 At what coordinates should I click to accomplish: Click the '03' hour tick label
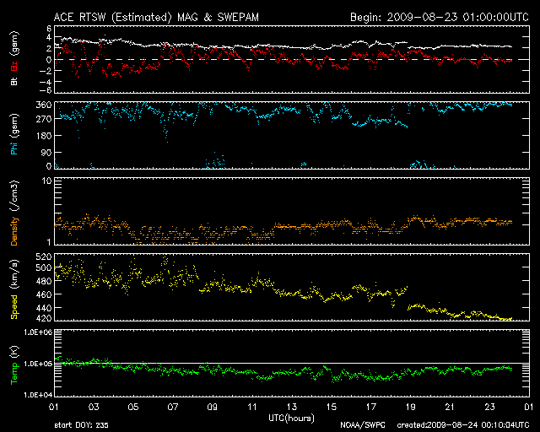click(x=94, y=408)
